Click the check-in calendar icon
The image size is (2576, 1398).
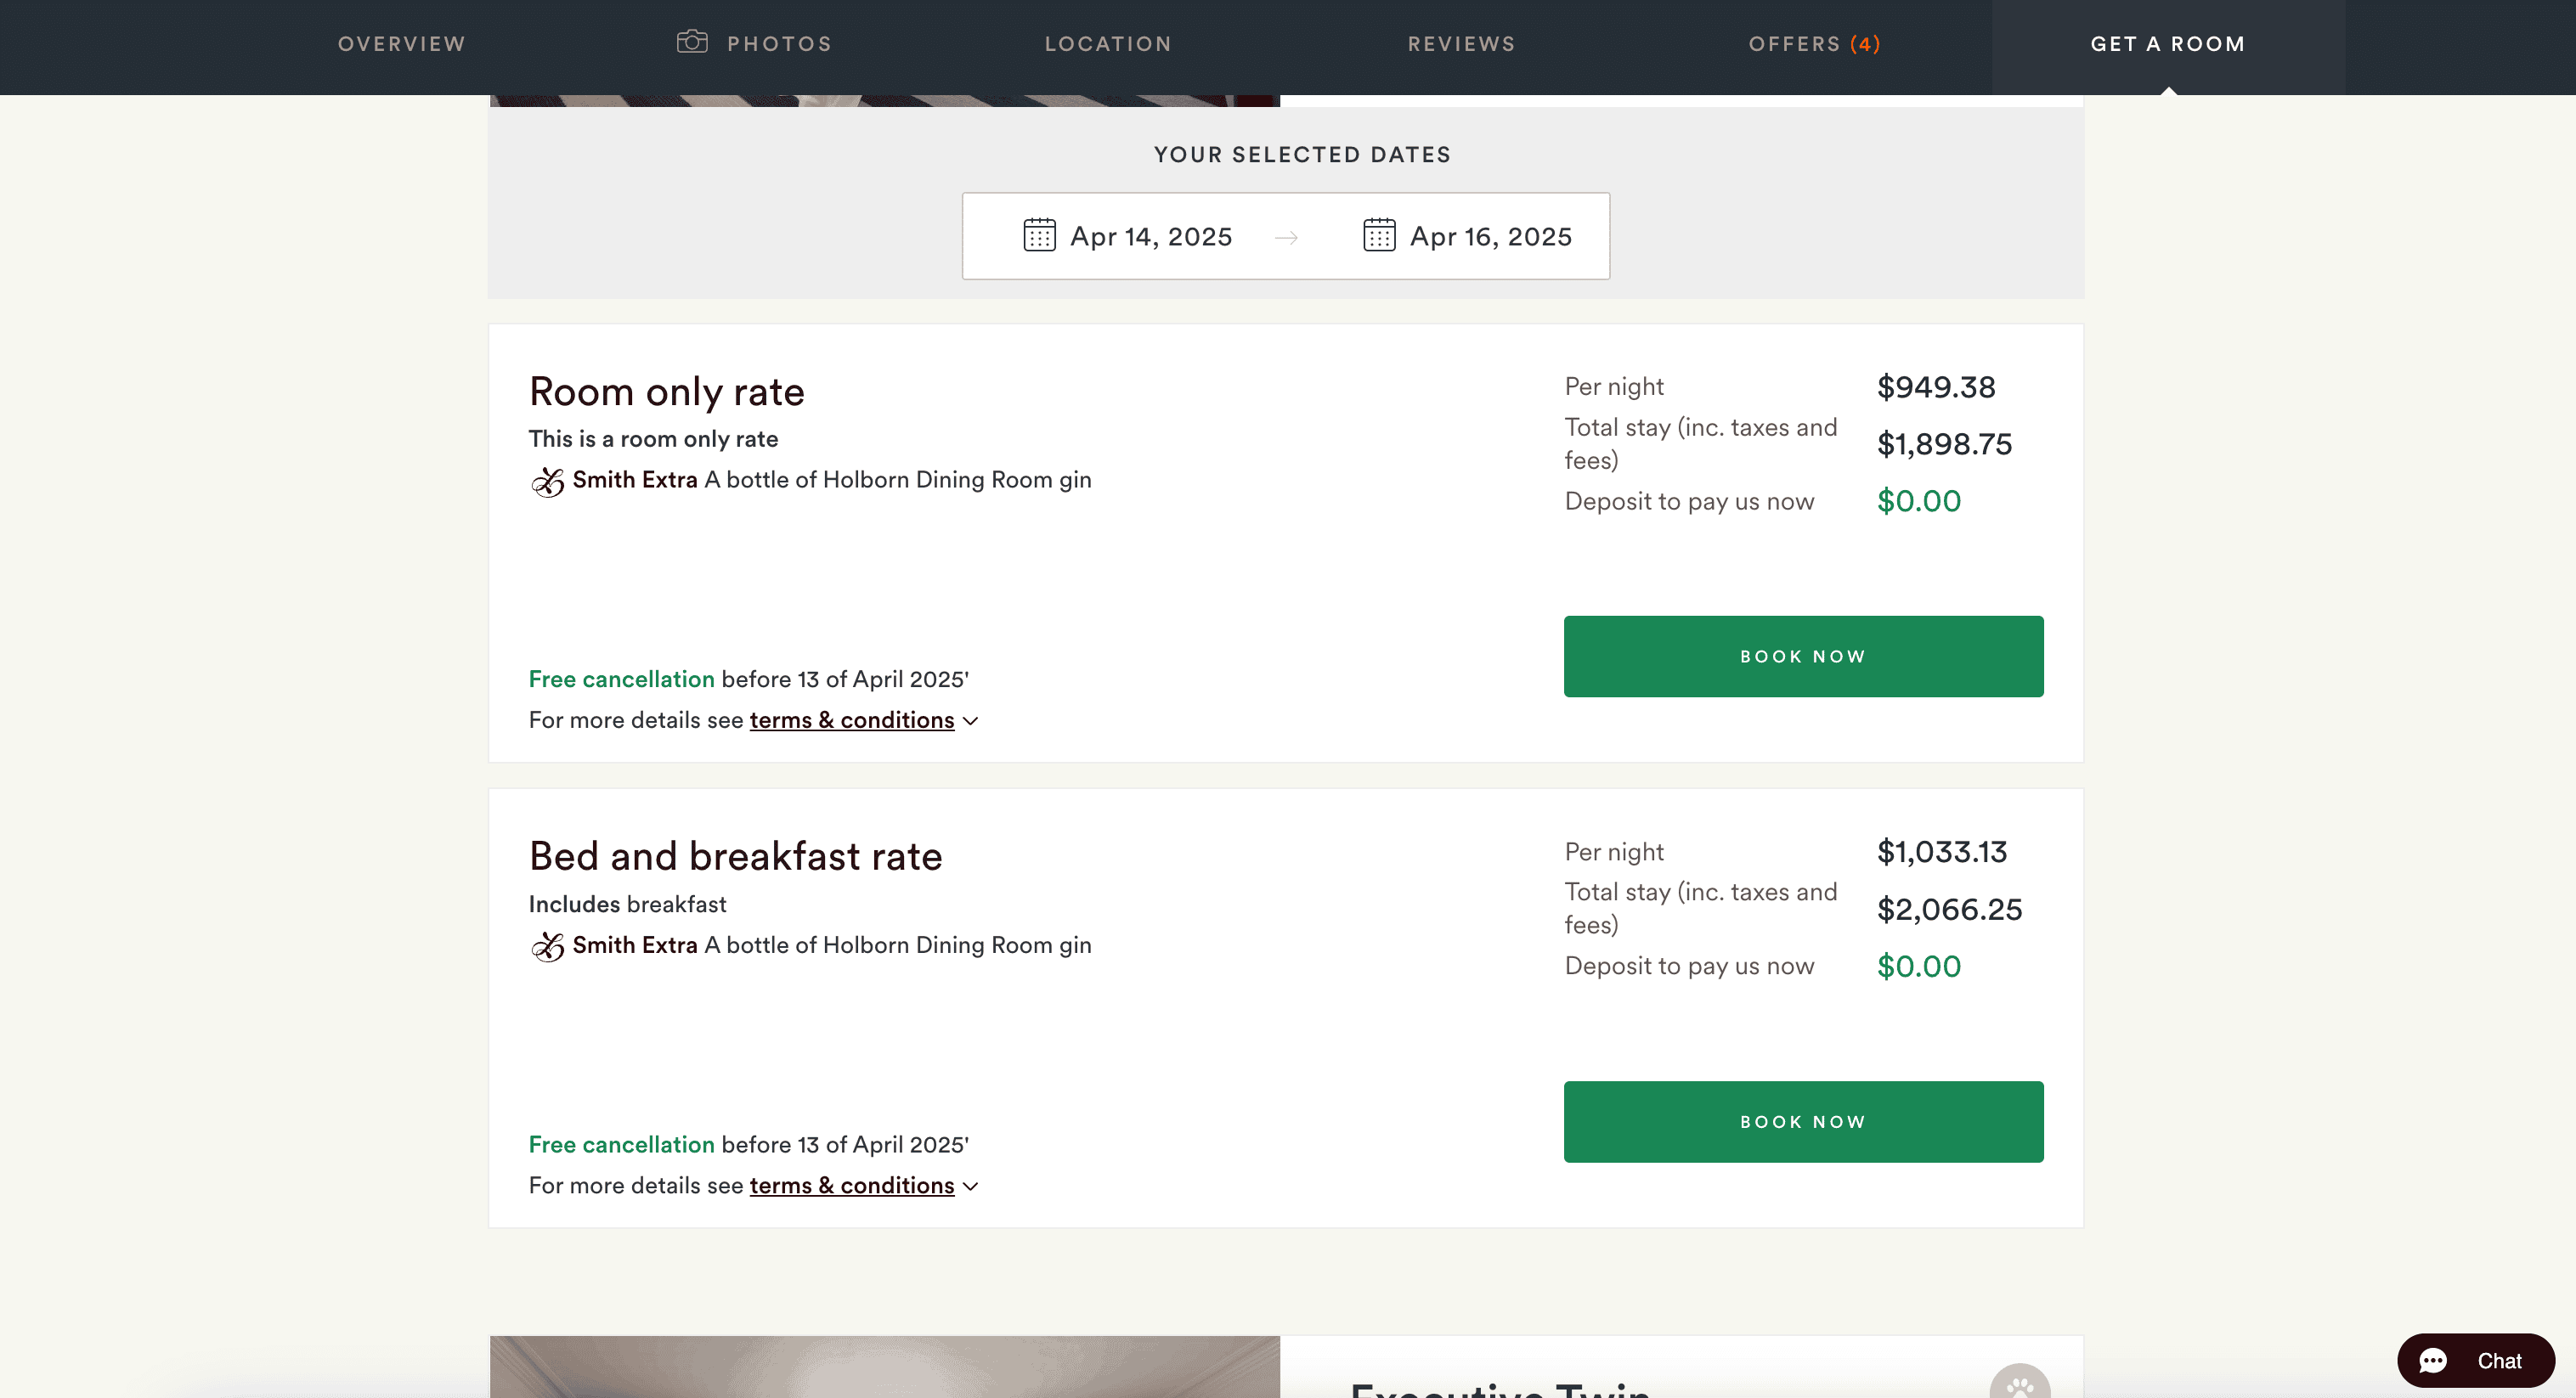pos(1039,236)
